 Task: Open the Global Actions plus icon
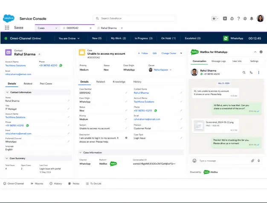coord(225,18)
